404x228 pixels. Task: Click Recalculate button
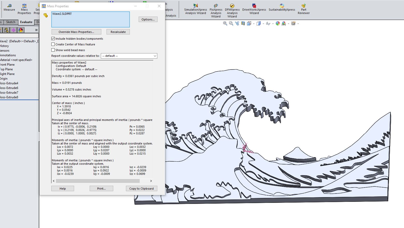(x=118, y=32)
